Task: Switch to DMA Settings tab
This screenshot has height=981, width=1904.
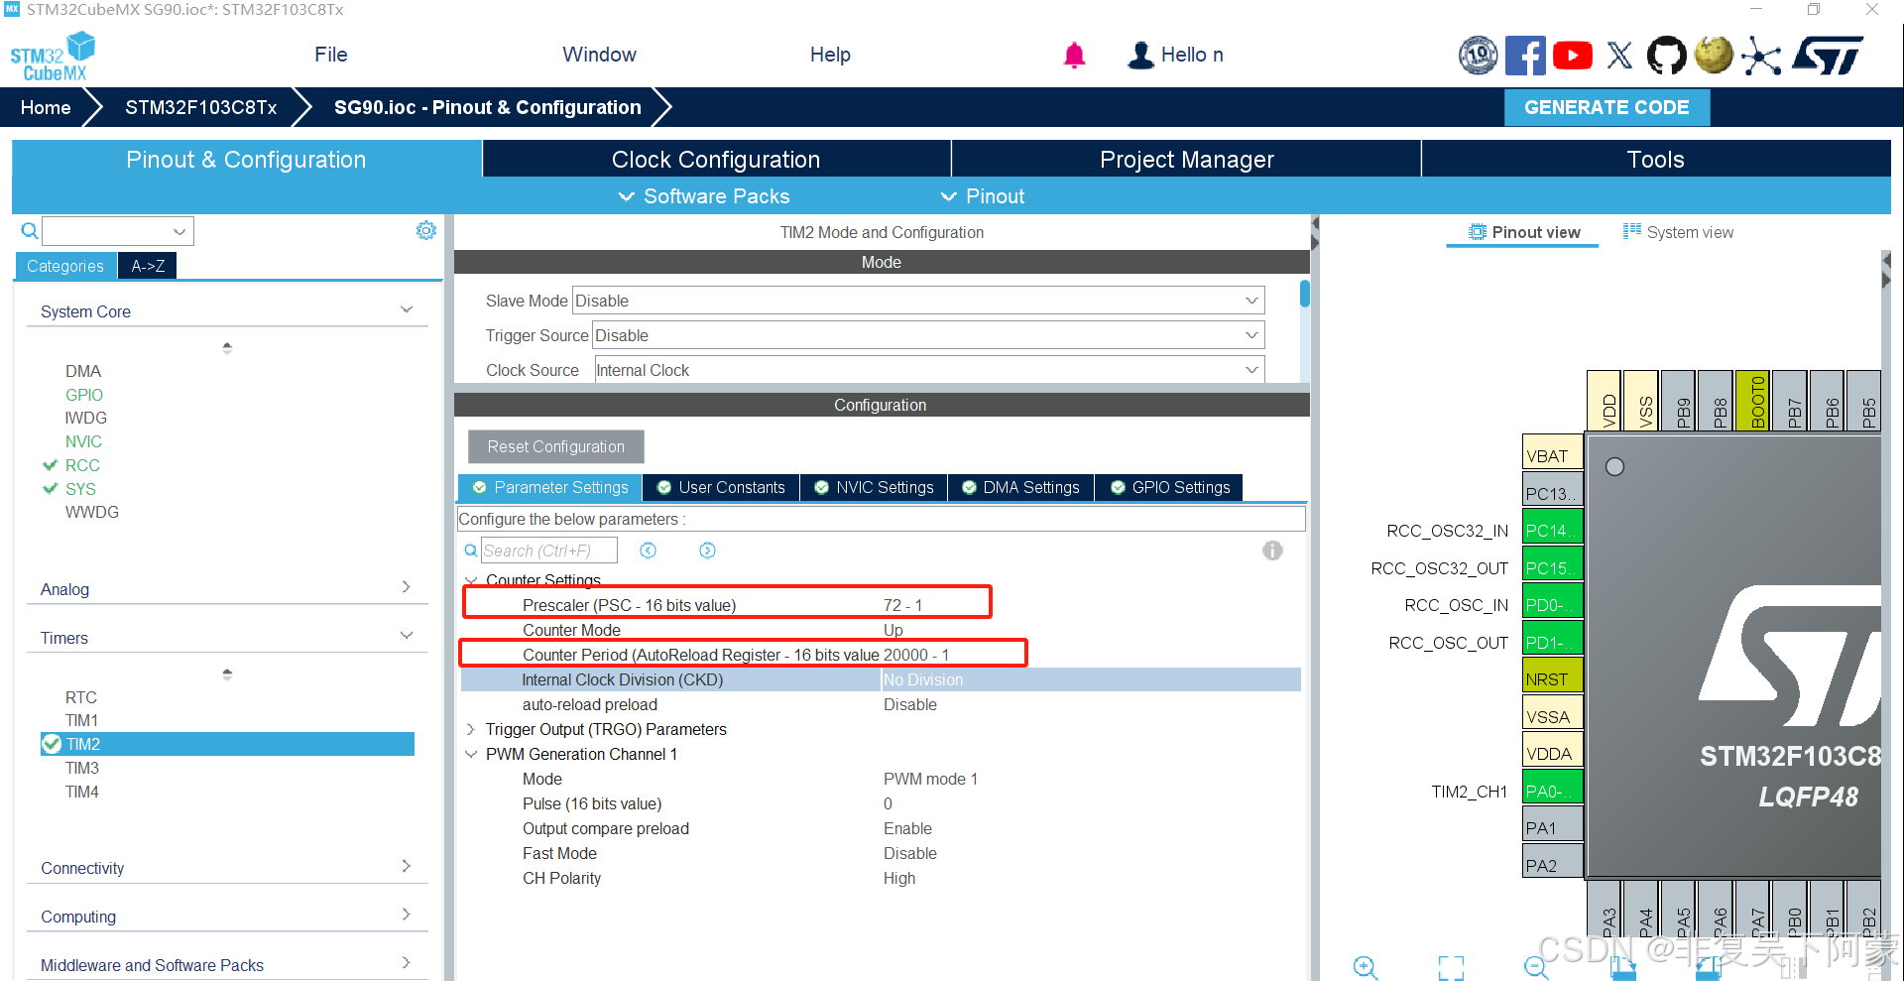Action: 1021,487
